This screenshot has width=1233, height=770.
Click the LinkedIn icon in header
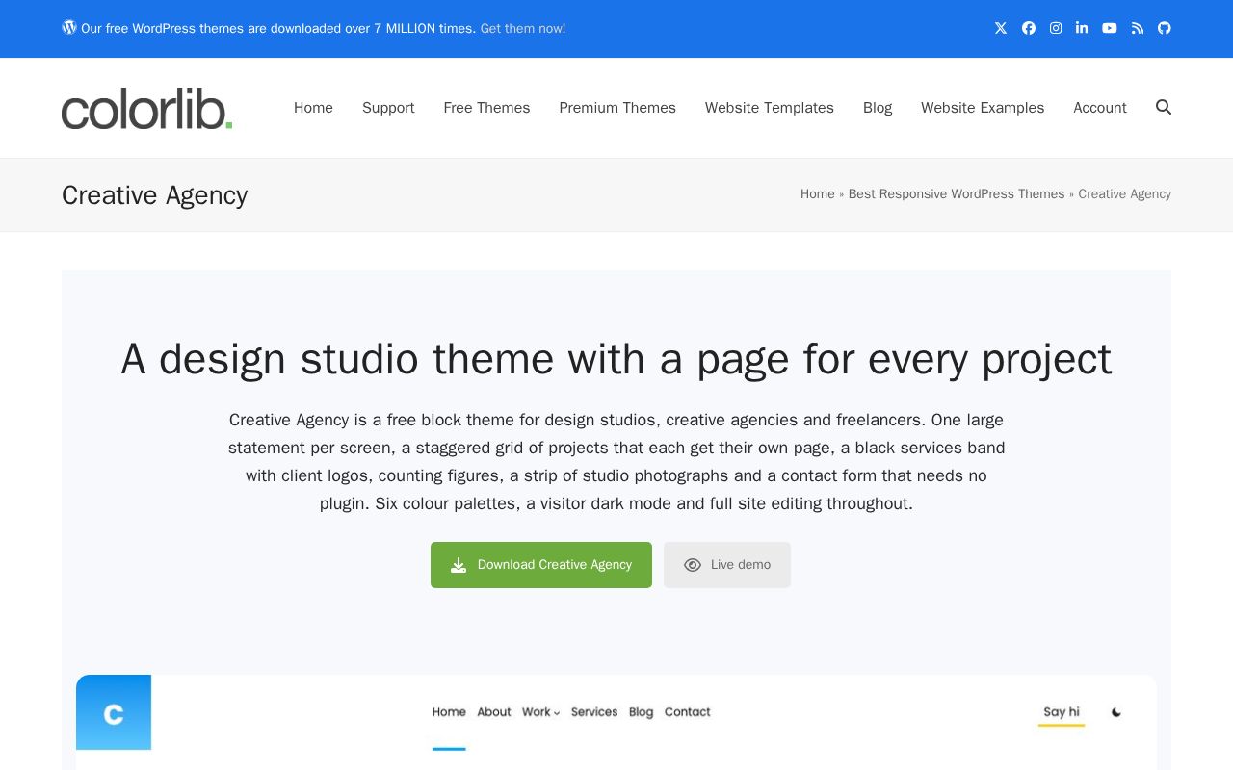pos(1082,28)
